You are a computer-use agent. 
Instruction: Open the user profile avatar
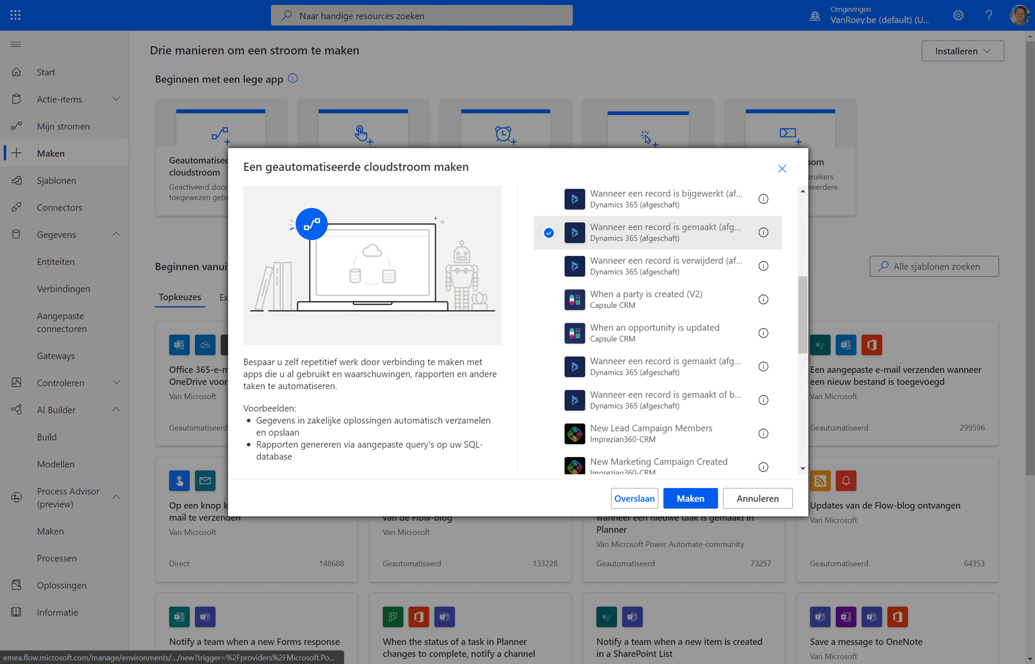[1019, 15]
